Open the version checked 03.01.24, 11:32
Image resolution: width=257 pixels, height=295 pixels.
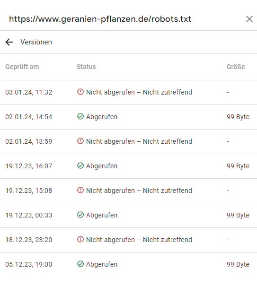129,92
